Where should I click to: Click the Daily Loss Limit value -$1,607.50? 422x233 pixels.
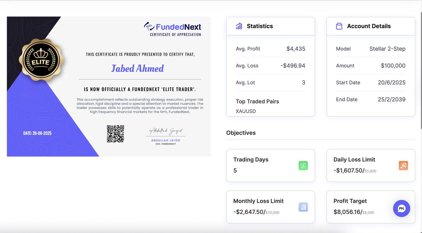[x=348, y=170]
